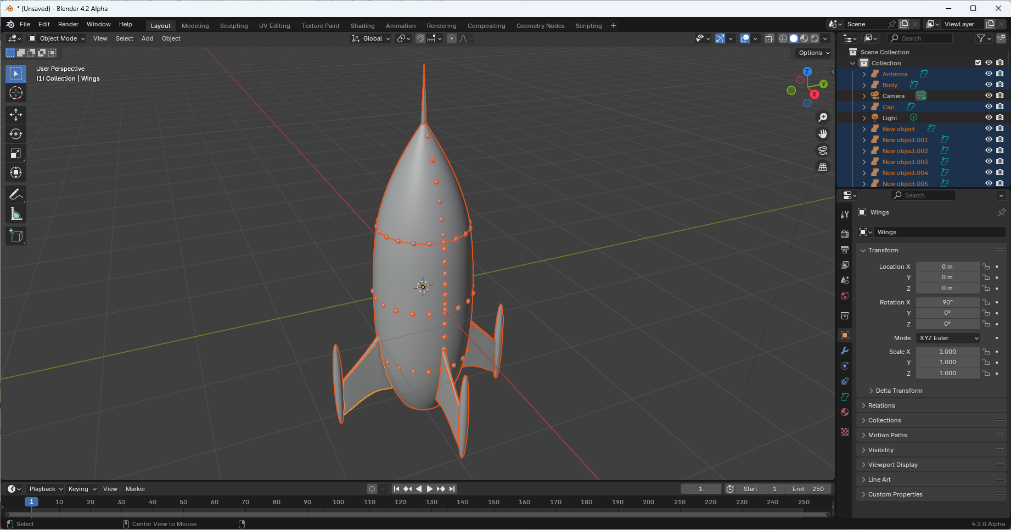
Task: Click the Rotation X 90° field
Action: [947, 302]
